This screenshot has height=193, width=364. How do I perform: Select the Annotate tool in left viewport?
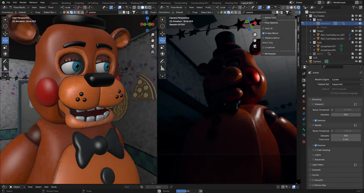click(5, 62)
